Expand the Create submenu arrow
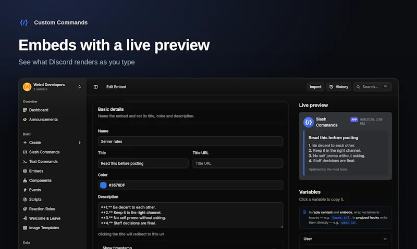The height and width of the screenshot is (249, 417). pyautogui.click(x=80, y=142)
